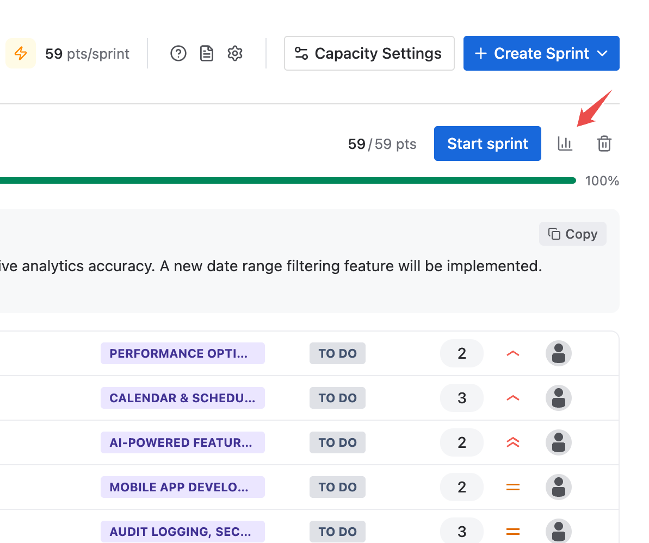649x543 pixels.
Task: Click the AUDIT LOGGING, SEC... epic tag
Action: [x=183, y=532]
